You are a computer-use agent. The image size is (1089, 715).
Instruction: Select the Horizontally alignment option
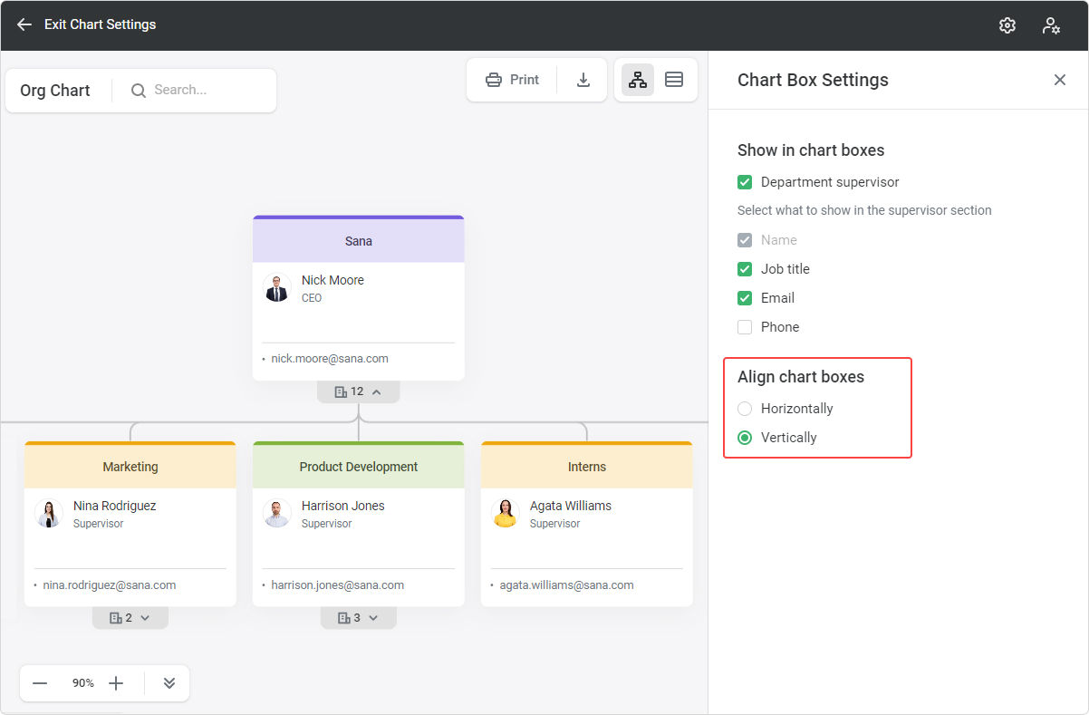[745, 409]
